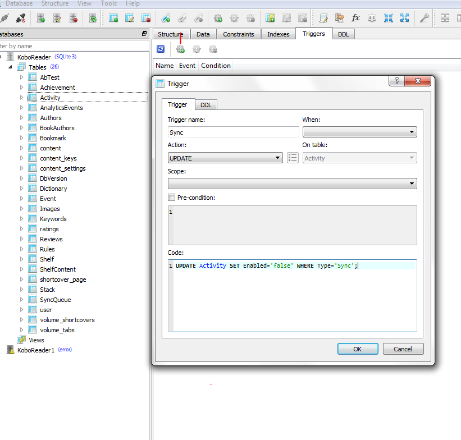Viewport: 461px width, 440px height.
Task: Select the SyncQueue table in the tree
Action: pos(55,300)
